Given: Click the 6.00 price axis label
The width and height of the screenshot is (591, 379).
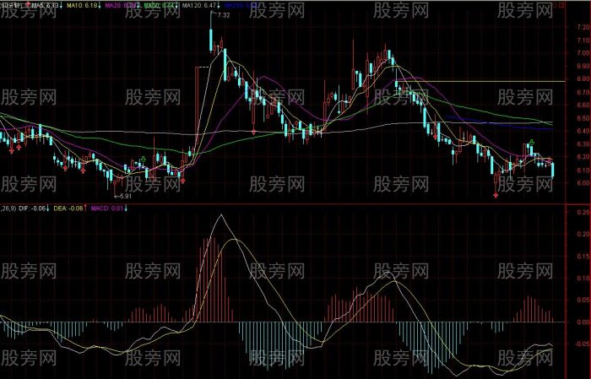Looking at the screenshot, I should (583, 183).
